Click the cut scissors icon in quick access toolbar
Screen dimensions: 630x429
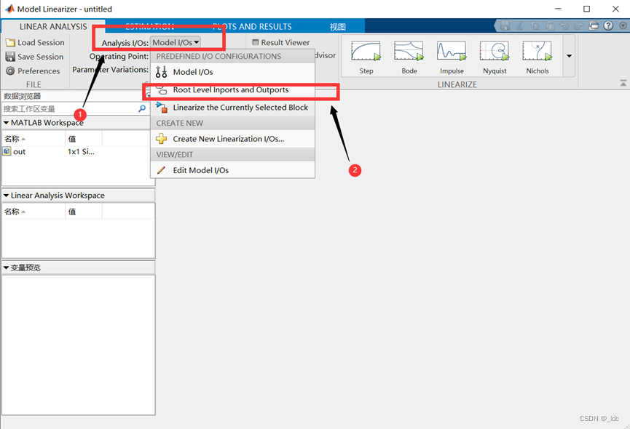(x=520, y=26)
